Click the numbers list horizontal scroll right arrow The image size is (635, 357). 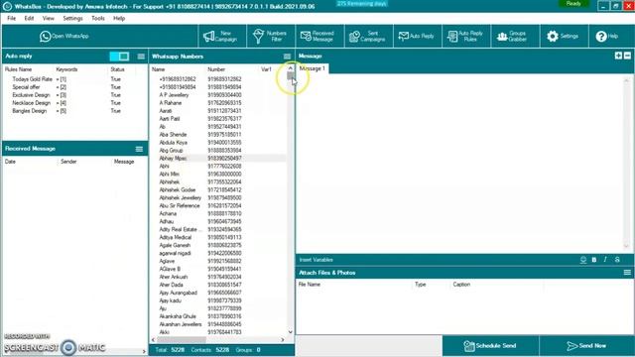point(283,340)
